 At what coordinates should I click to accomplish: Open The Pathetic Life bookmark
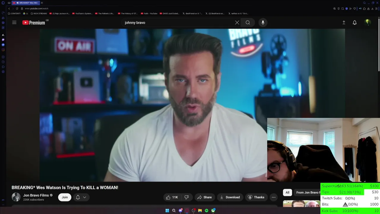104,13
